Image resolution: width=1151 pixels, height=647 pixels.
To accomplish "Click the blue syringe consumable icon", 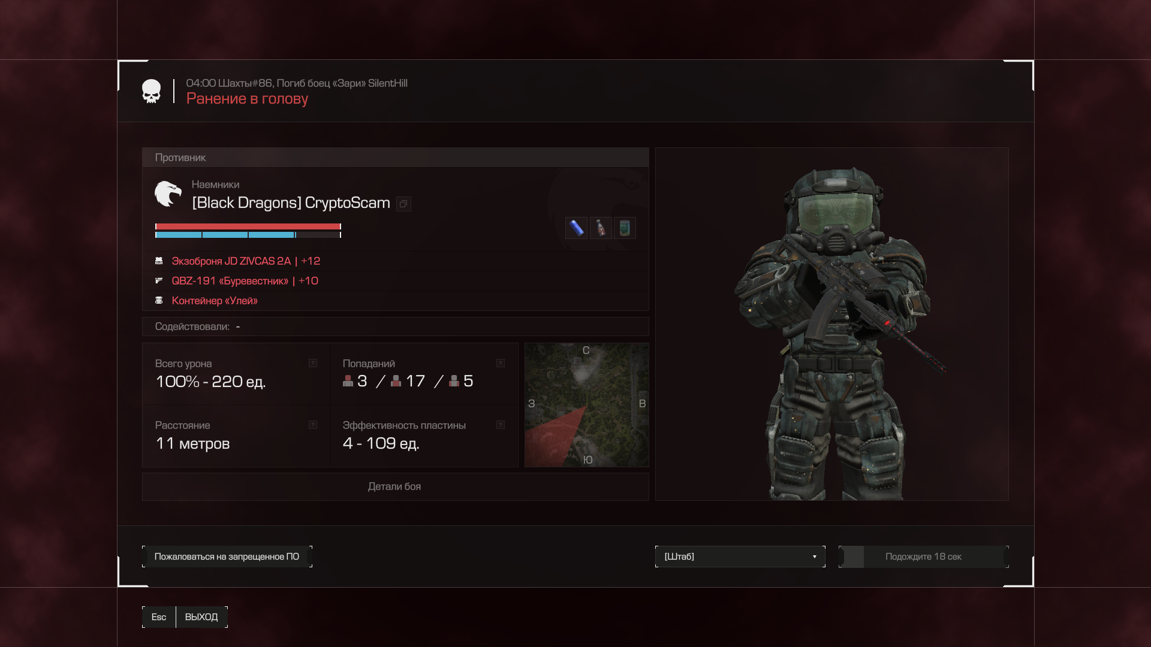I will pos(576,228).
